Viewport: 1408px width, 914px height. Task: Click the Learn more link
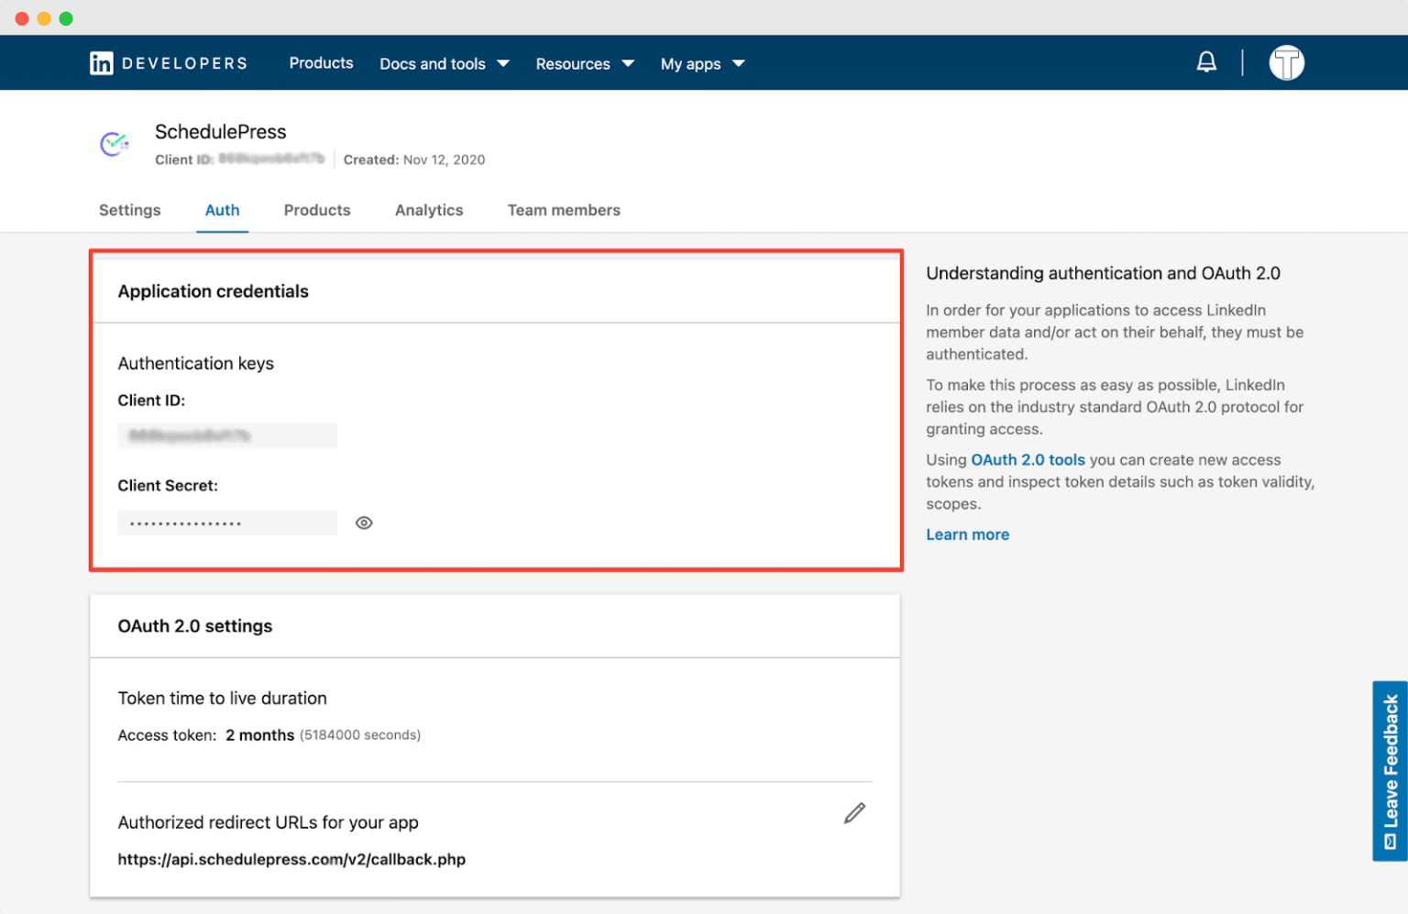(x=967, y=534)
